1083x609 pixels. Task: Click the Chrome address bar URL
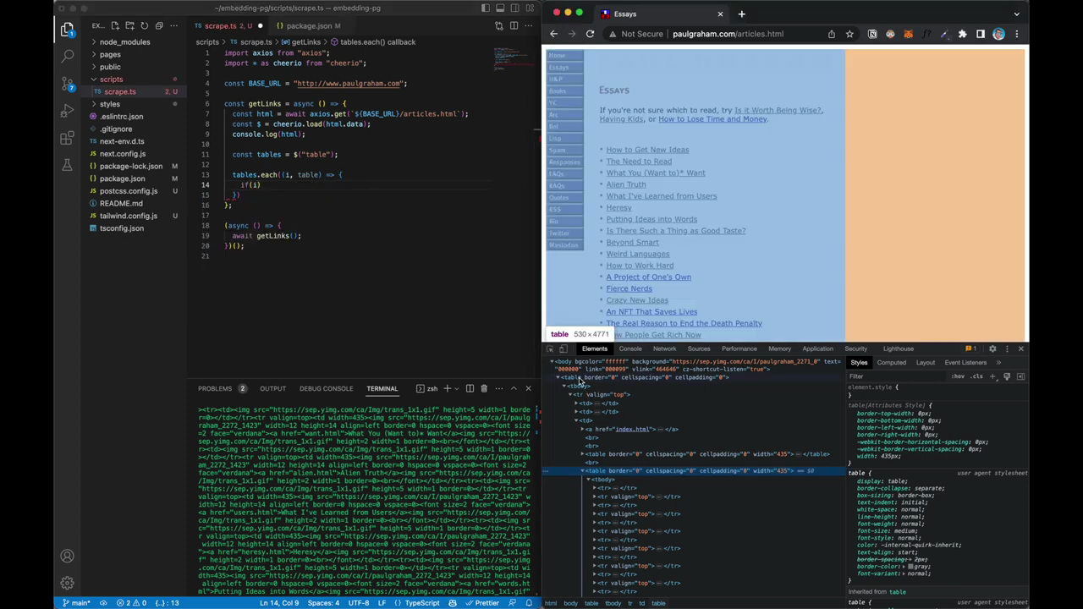[728, 34]
